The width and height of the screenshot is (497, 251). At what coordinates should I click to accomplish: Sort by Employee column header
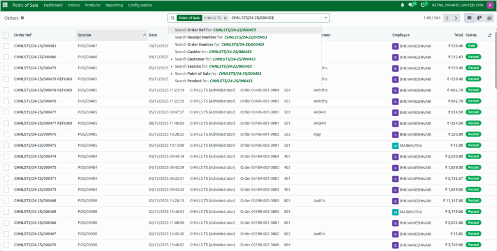tap(401, 35)
